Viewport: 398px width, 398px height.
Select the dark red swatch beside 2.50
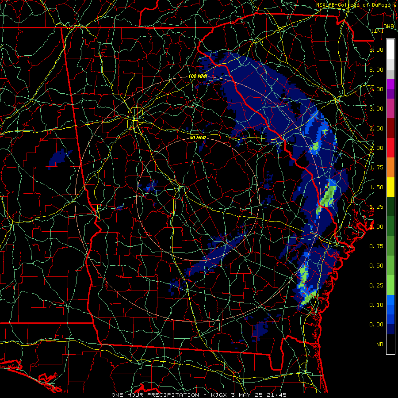click(390, 128)
